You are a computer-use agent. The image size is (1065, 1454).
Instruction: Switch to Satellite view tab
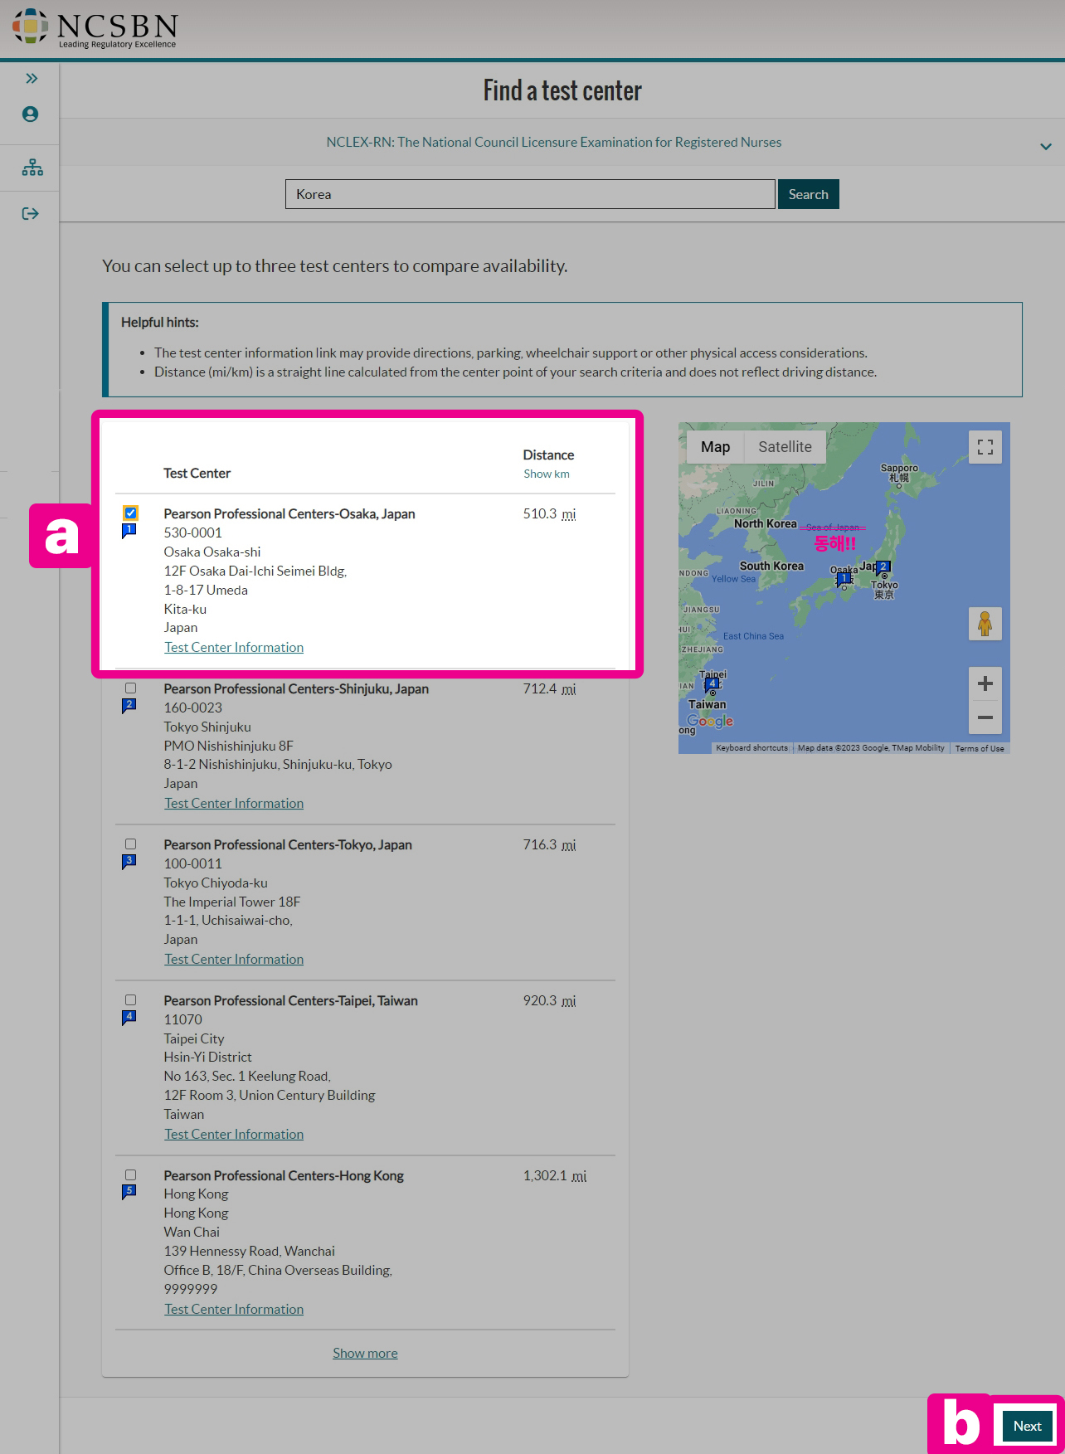(x=785, y=447)
